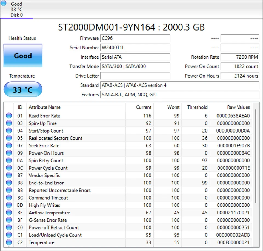Click the empty Drive Letter field
263x251 pixels.
tap(135, 76)
